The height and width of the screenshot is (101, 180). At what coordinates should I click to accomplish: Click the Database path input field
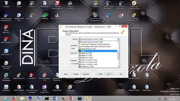pos(74,64)
